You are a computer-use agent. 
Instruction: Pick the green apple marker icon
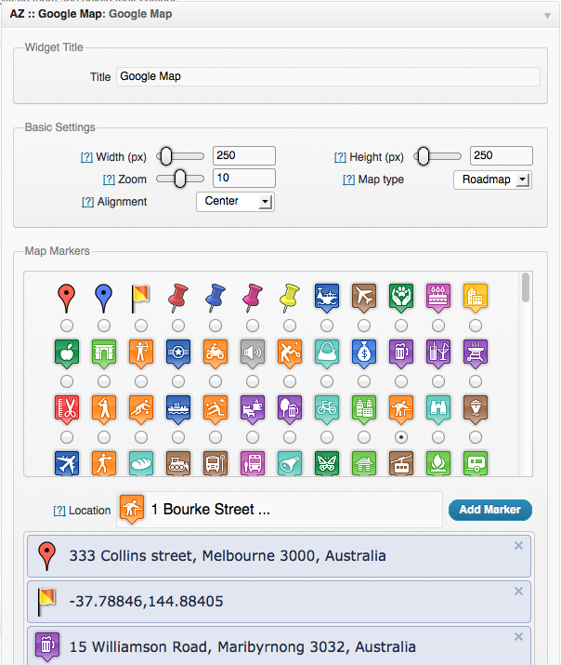click(x=66, y=353)
